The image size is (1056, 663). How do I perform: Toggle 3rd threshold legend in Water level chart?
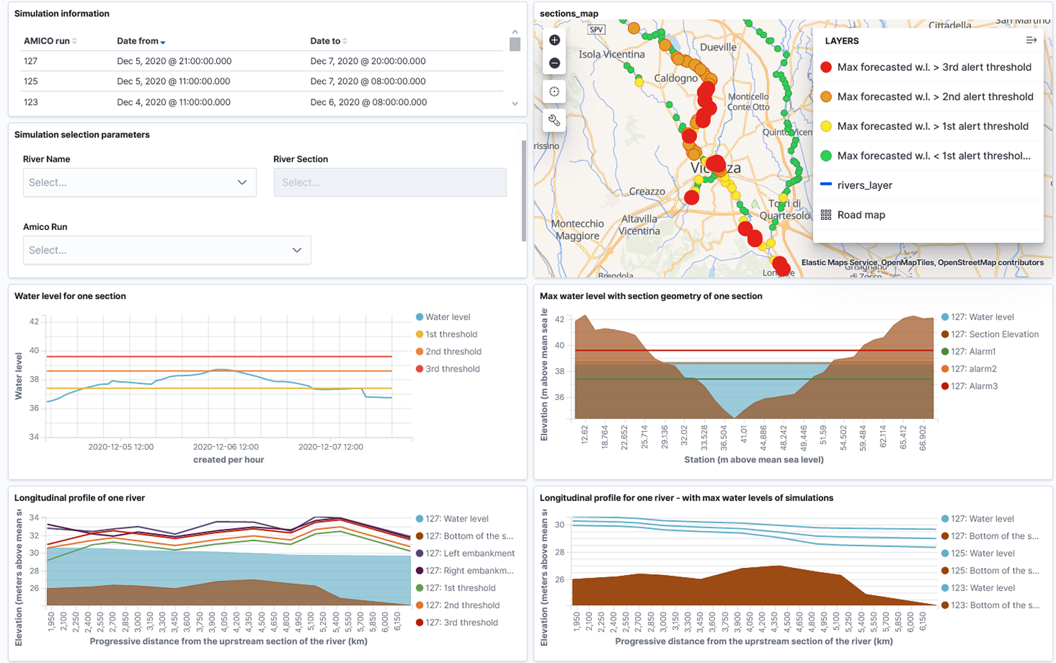tap(447, 369)
